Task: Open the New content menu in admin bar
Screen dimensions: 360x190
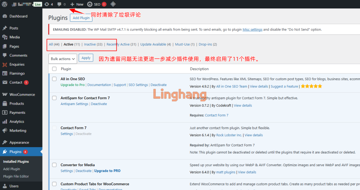Action: (x=77, y=4)
